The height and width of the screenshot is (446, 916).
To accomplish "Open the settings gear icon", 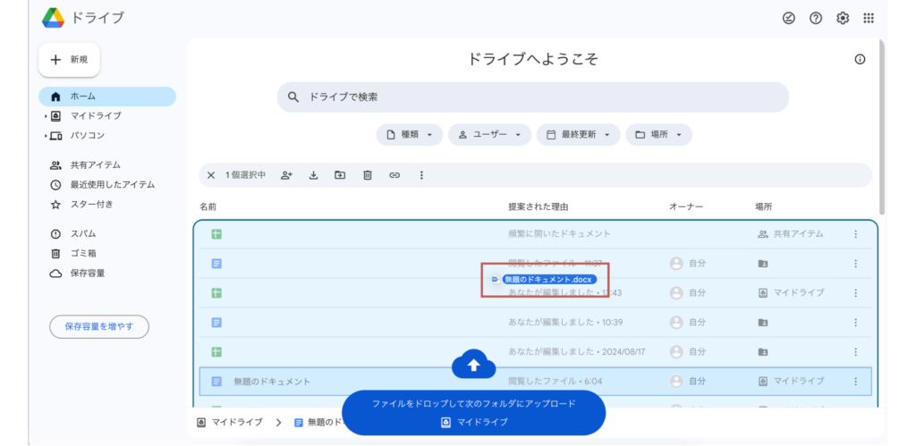I will [842, 18].
